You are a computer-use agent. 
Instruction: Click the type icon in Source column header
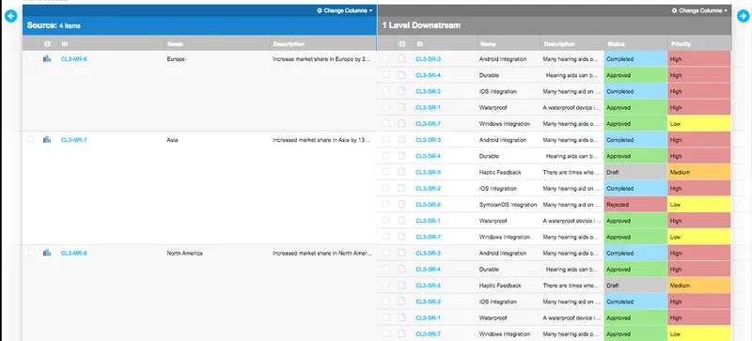click(47, 43)
